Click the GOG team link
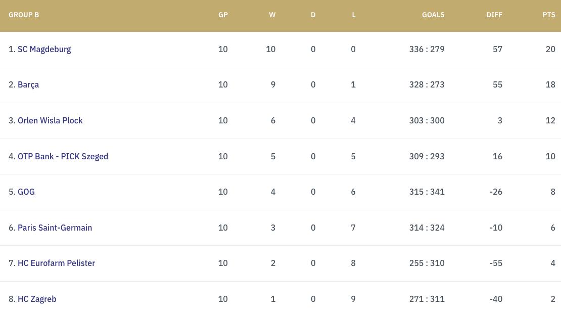 pyautogui.click(x=26, y=192)
